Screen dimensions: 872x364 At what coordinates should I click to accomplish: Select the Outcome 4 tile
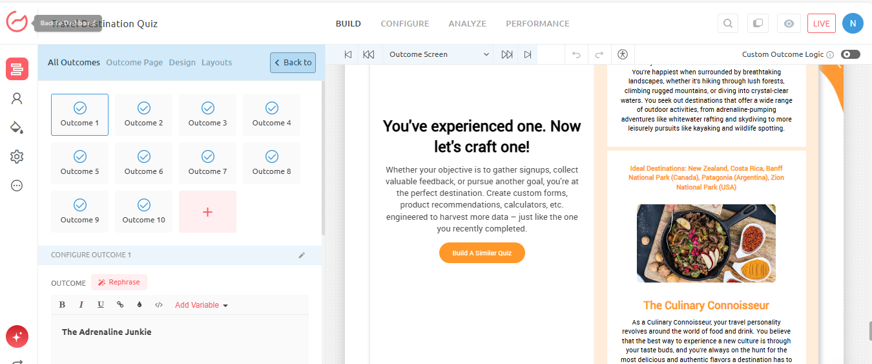point(271,114)
